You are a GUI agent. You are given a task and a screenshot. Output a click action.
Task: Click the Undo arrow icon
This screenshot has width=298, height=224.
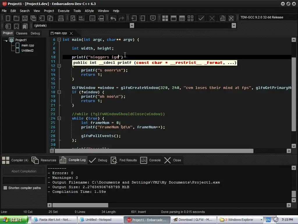tap(113, 18)
